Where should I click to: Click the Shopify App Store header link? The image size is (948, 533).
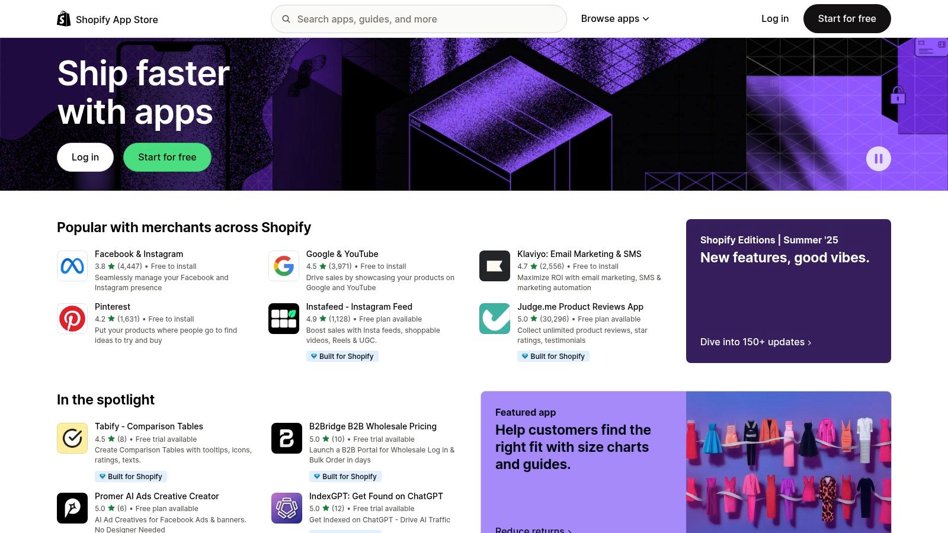[117, 19]
